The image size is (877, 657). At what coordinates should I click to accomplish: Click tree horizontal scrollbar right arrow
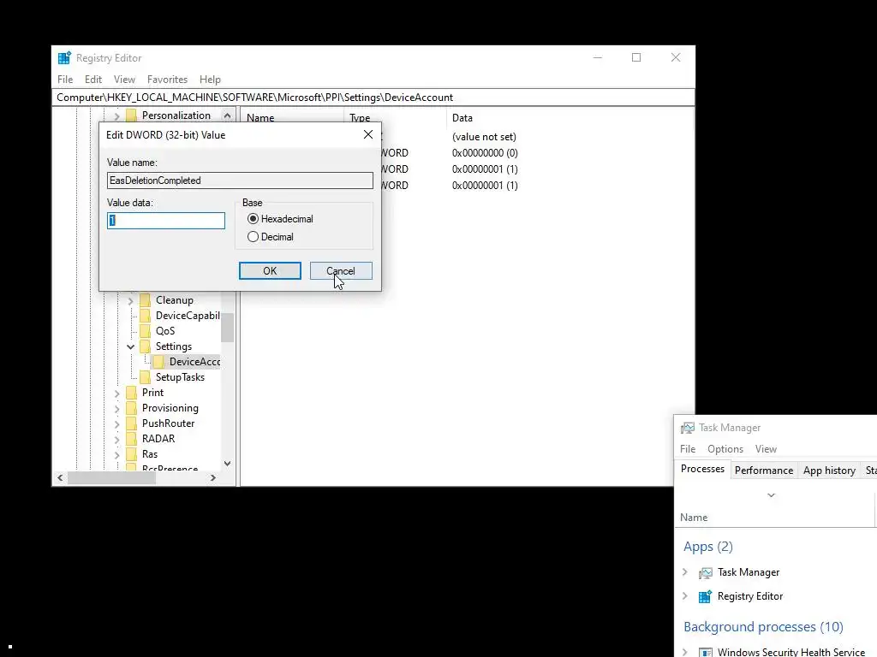212,477
